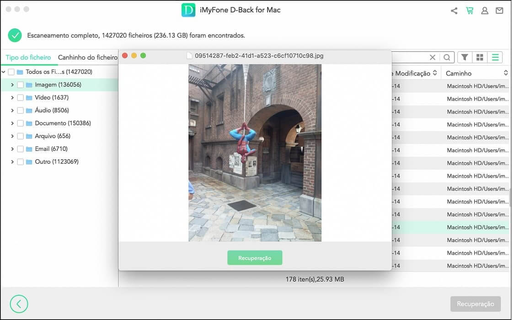Expand the Arquivo category
Image resolution: width=513 pixels, height=320 pixels.
pyautogui.click(x=12, y=136)
